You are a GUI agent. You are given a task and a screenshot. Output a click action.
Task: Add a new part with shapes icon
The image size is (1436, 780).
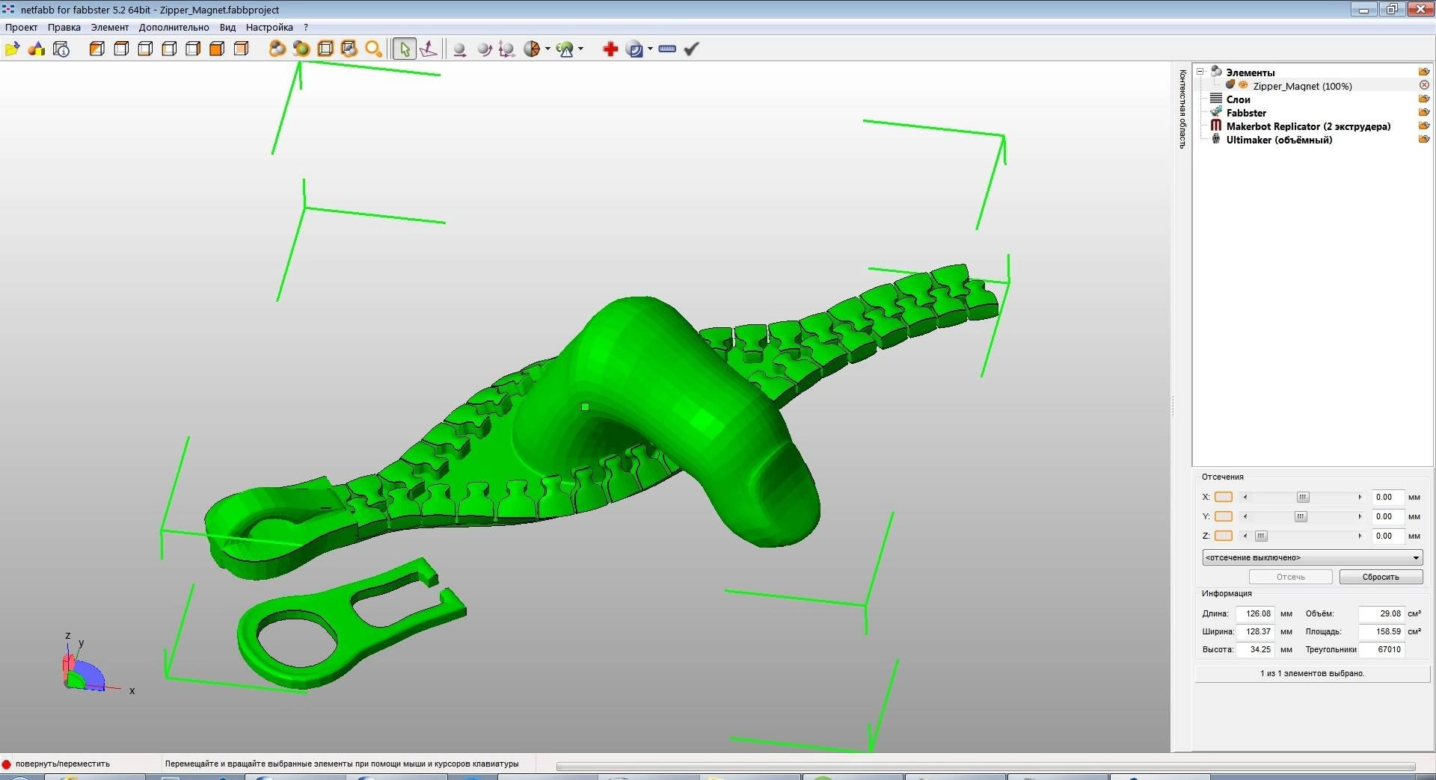(37, 49)
